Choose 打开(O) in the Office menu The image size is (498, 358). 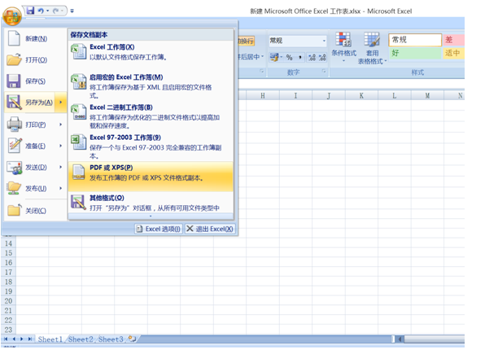pyautogui.click(x=36, y=60)
